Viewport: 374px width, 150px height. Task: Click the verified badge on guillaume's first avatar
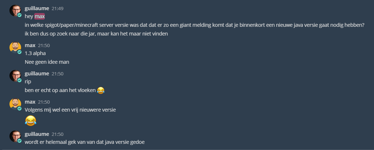(19, 15)
